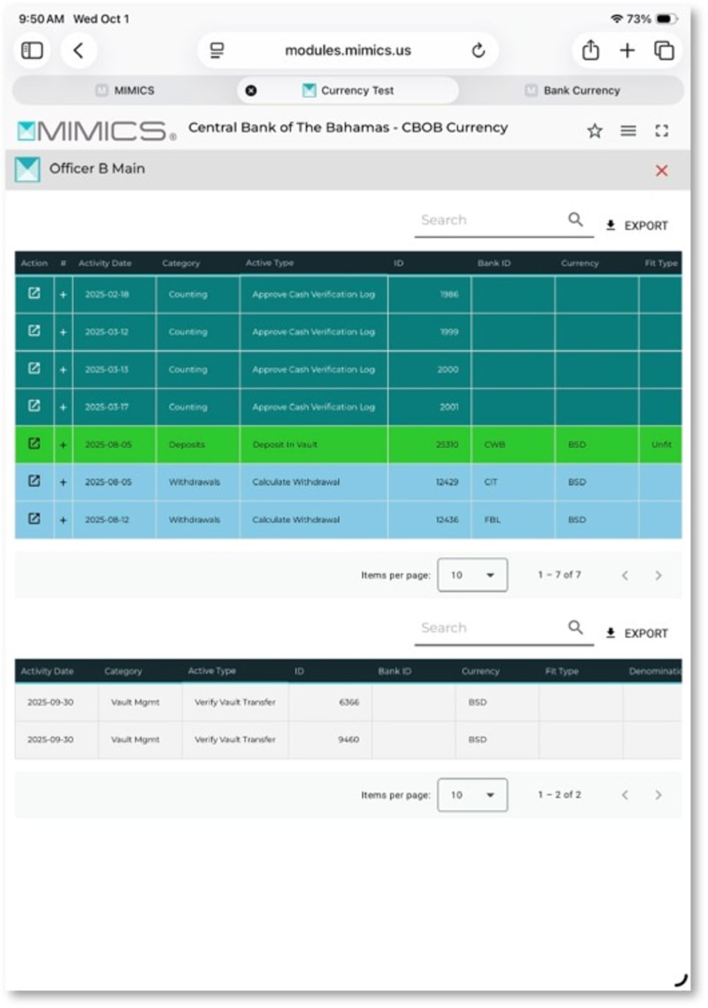The height and width of the screenshot is (1008, 708).
Task: Switch to the MIMICS tab
Action: [125, 91]
